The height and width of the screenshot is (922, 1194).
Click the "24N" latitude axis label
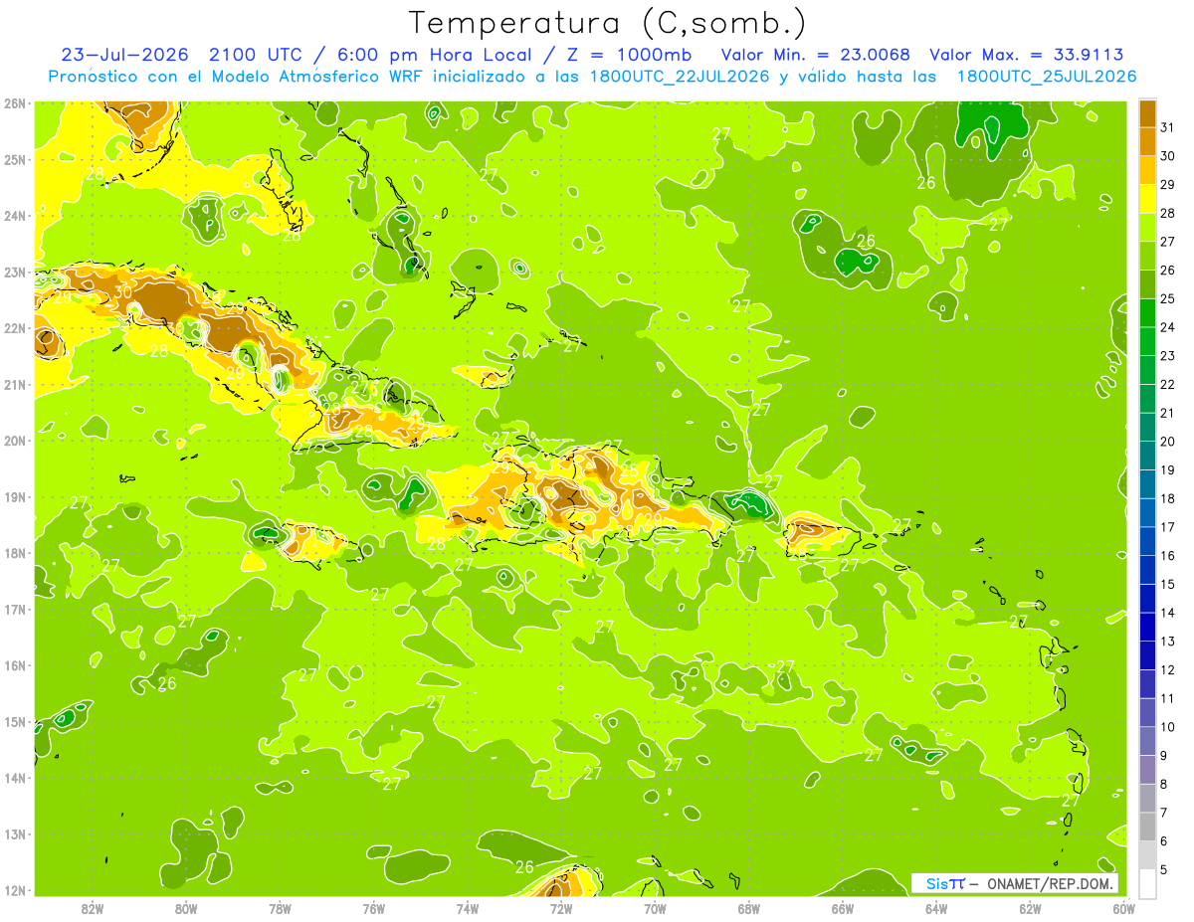[x=14, y=215]
